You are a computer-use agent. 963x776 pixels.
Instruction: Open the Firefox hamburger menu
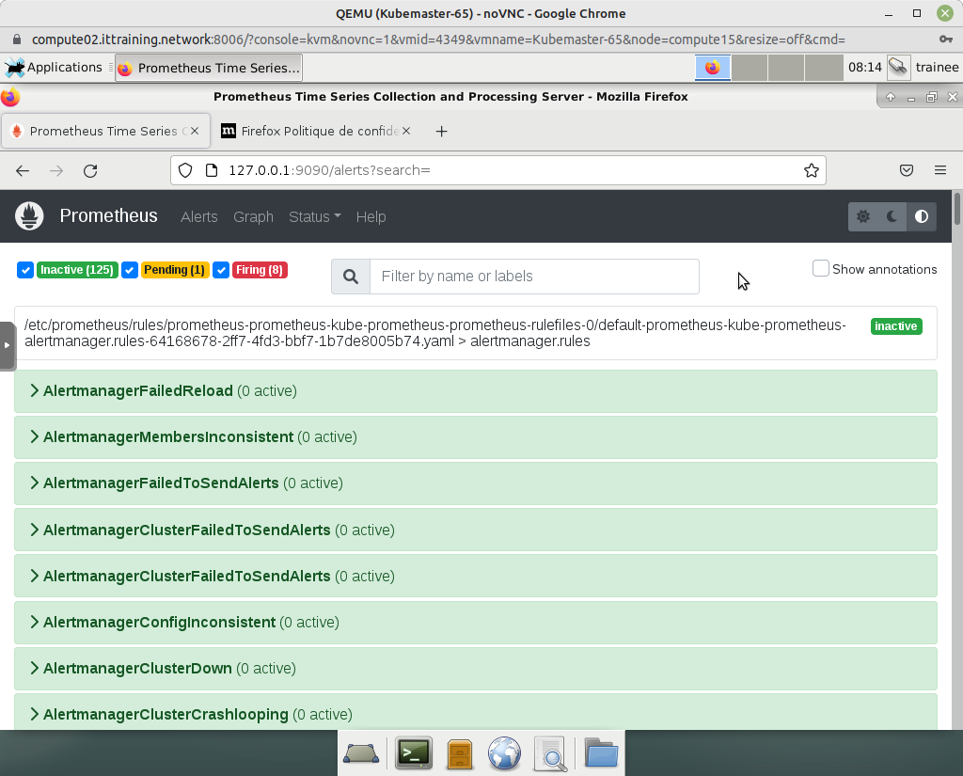[x=939, y=170]
